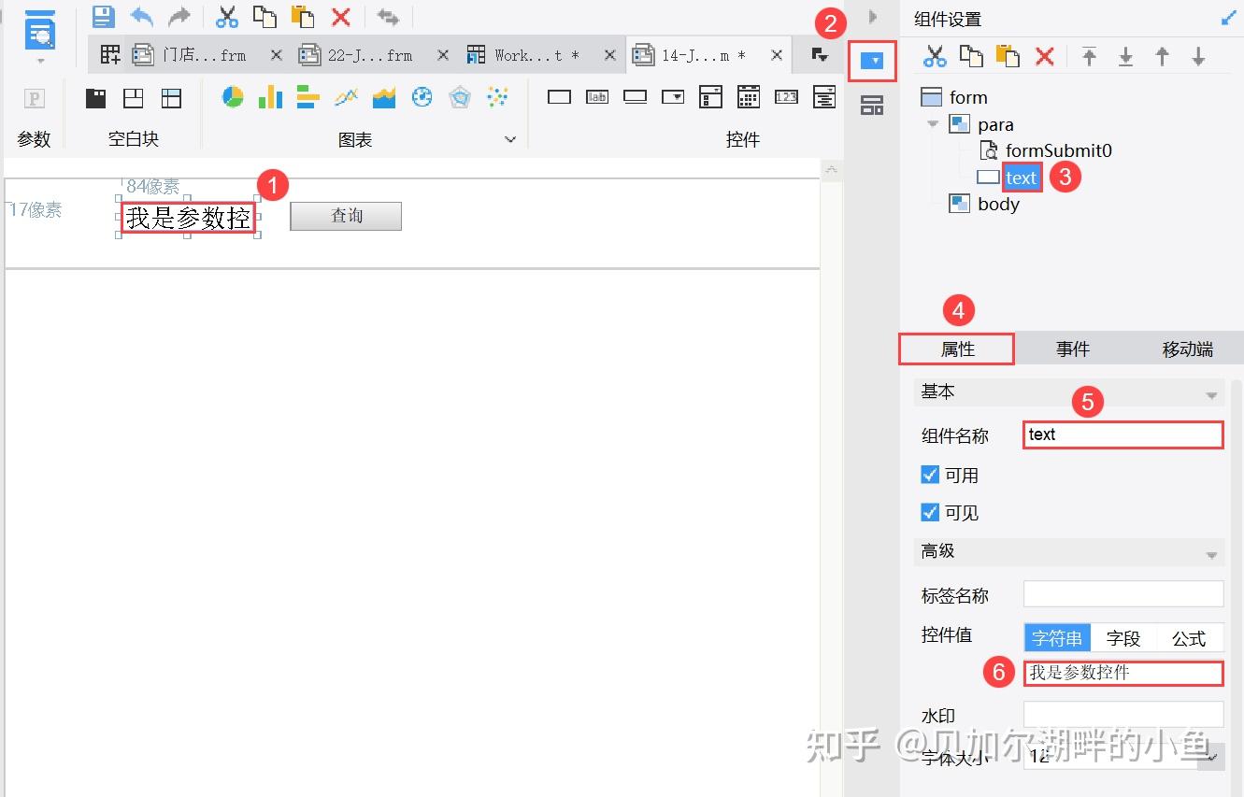Disable the 可见 checkbox
This screenshot has width=1244, height=797.
point(930,512)
